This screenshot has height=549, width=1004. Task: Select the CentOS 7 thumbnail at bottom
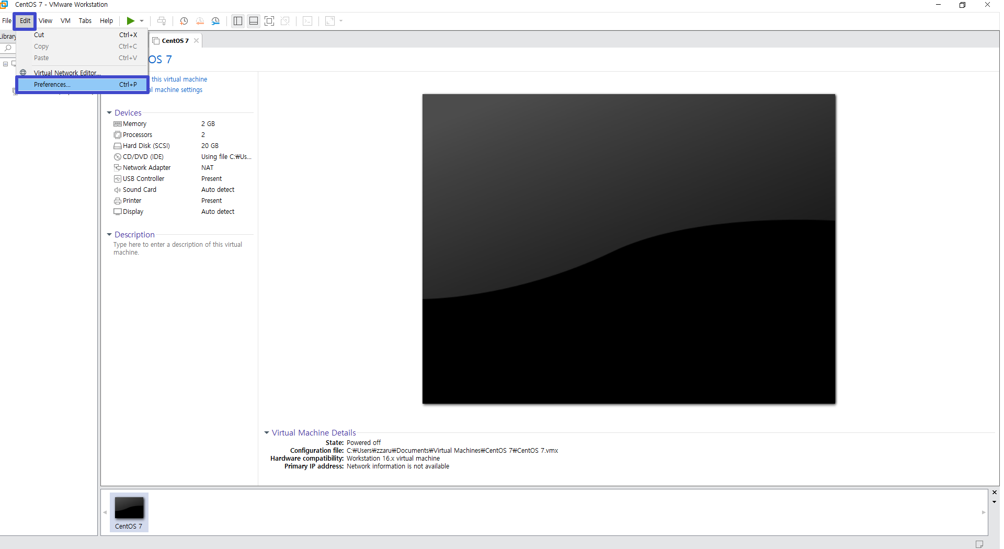point(129,512)
